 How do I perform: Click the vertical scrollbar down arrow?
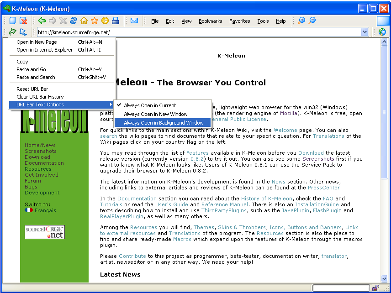[384, 278]
